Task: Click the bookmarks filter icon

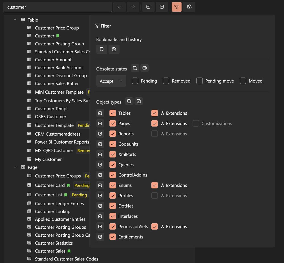Action: tap(102, 49)
